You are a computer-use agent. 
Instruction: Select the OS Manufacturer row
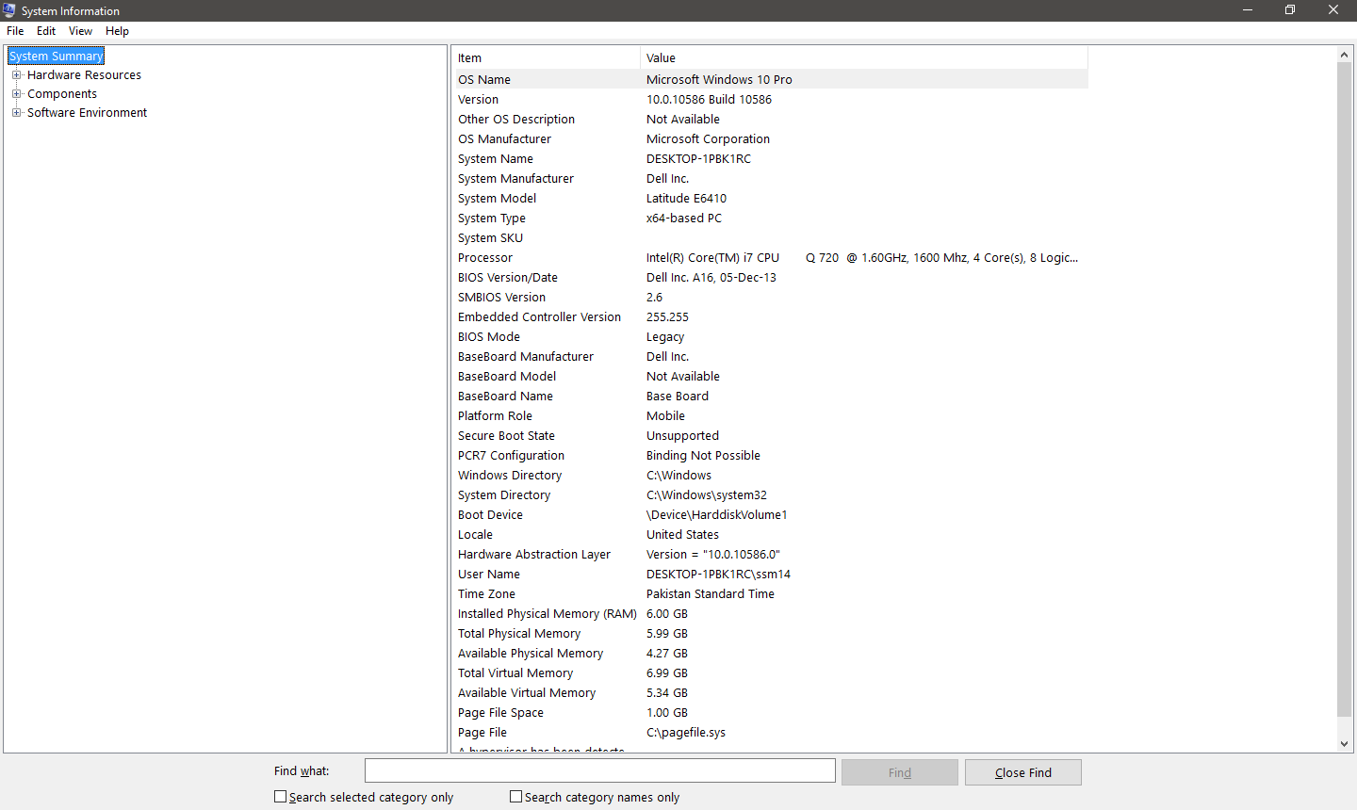770,138
